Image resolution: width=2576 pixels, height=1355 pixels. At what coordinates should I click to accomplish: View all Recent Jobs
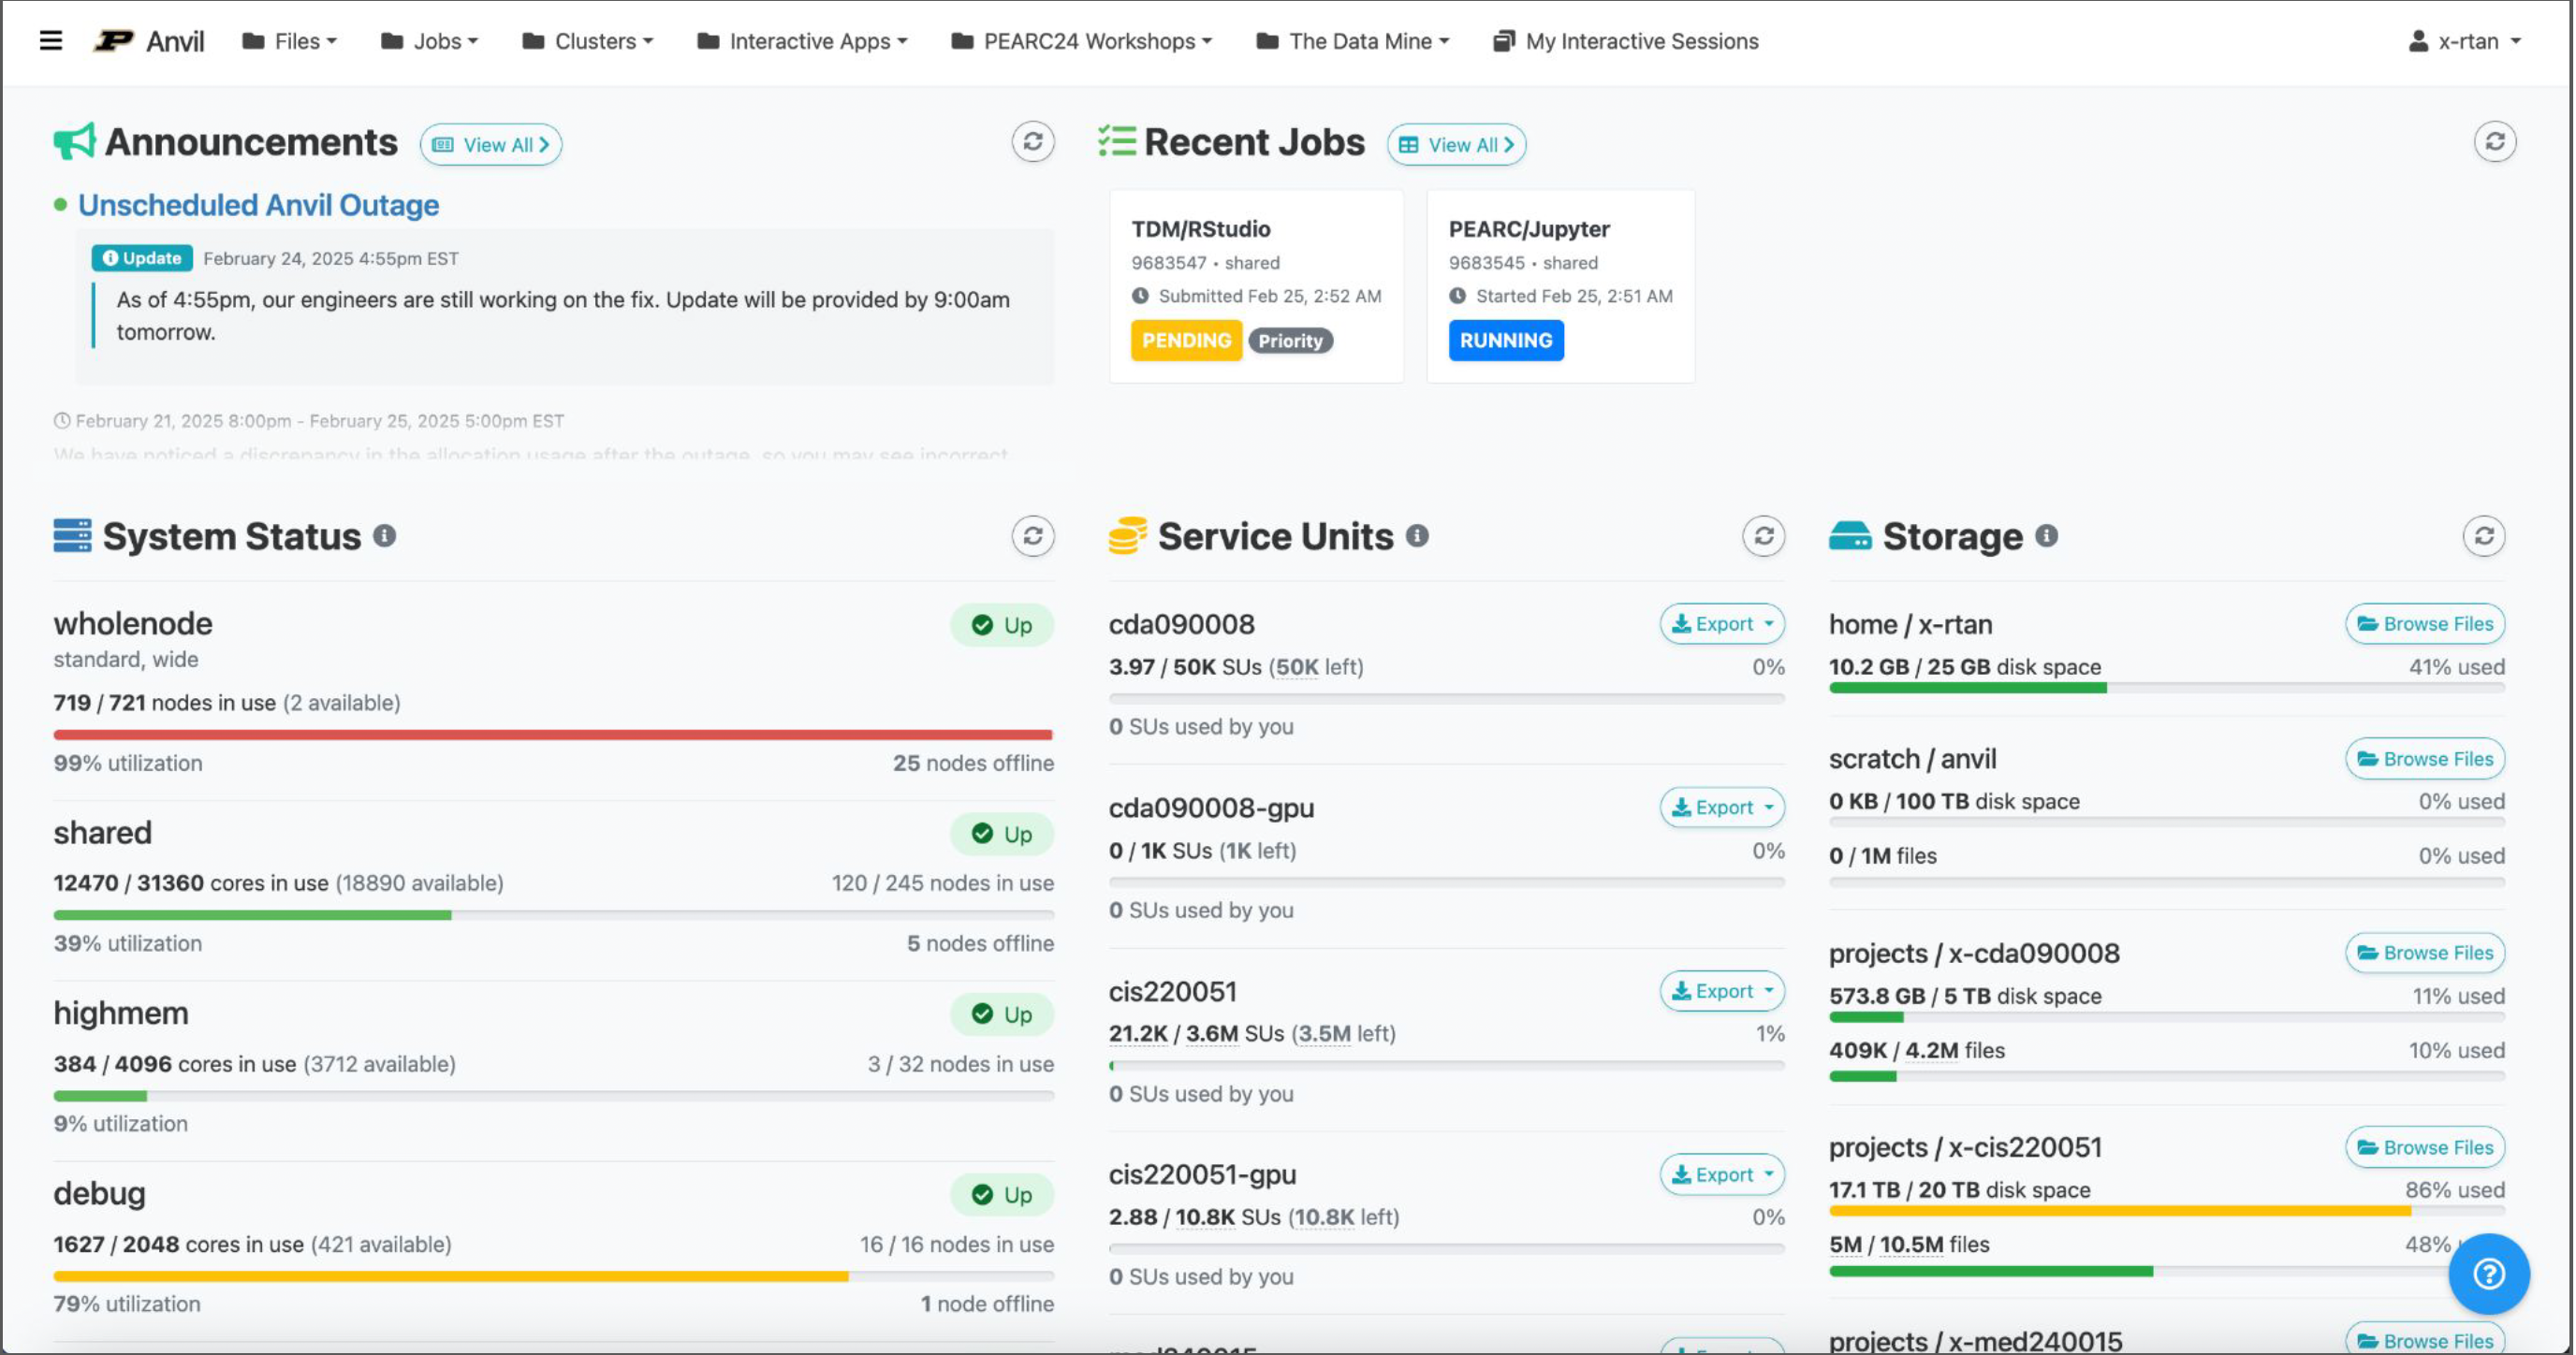pyautogui.click(x=1456, y=145)
